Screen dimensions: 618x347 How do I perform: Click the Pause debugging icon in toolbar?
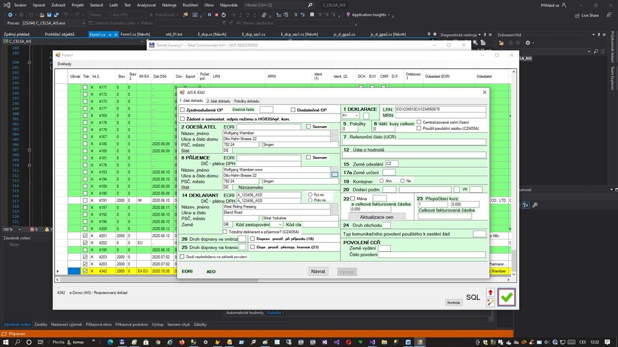[x=209, y=15]
